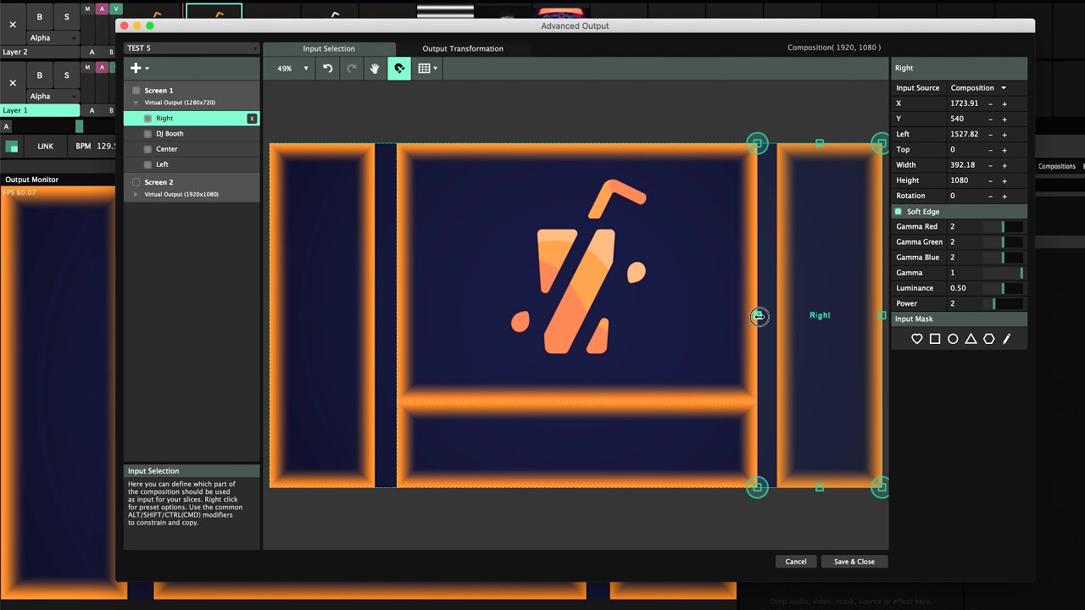The image size is (1085, 610).
Task: Toggle the Center slice checkbox
Action: point(148,149)
